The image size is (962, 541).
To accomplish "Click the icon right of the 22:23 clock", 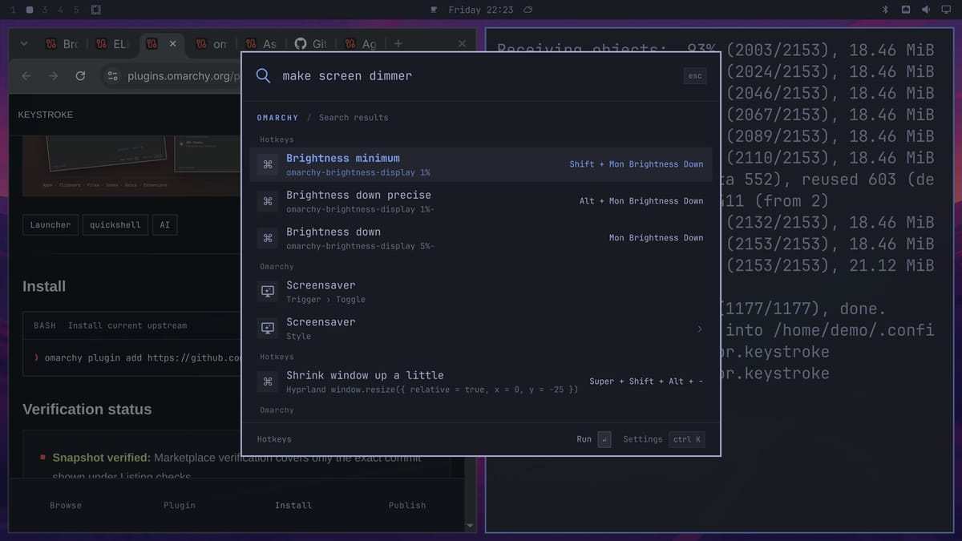I will [527, 10].
